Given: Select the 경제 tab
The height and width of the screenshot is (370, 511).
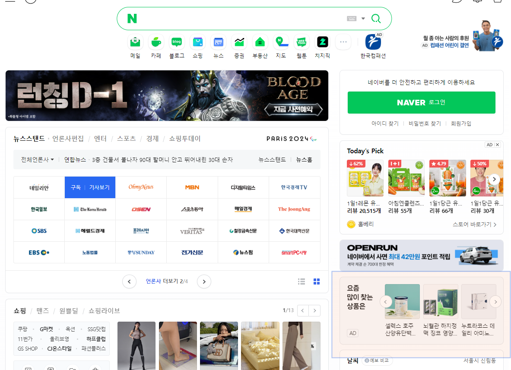Looking at the screenshot, I should pyautogui.click(x=152, y=139).
